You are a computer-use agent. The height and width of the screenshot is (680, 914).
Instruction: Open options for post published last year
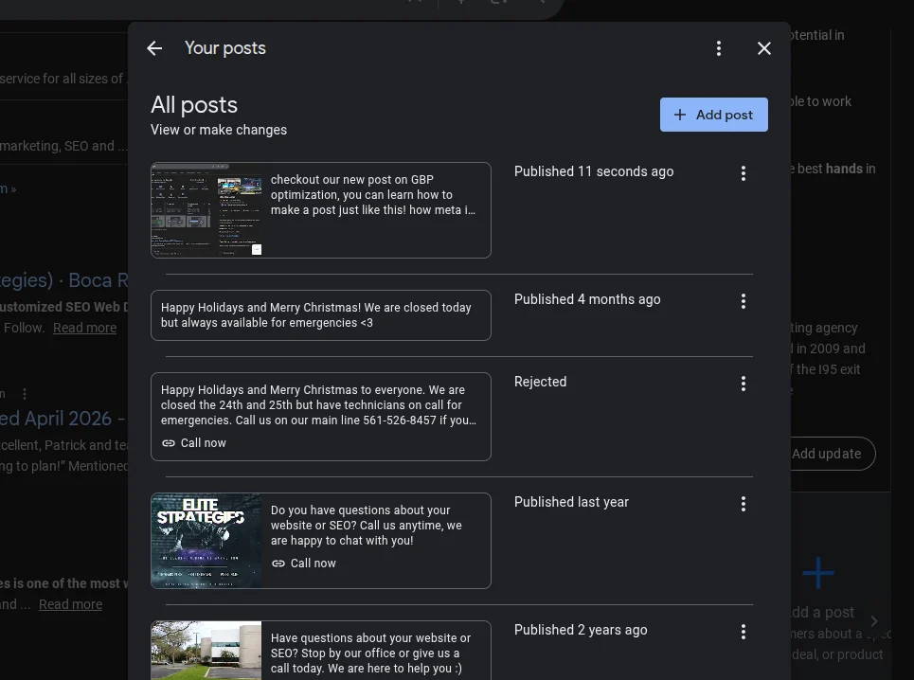point(744,504)
